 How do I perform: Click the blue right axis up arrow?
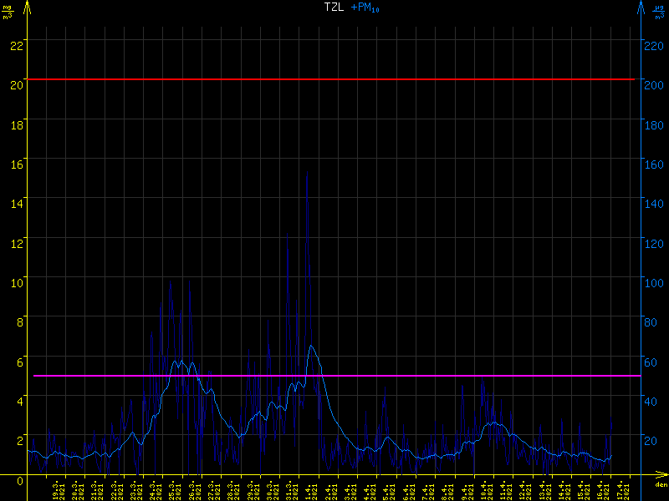(641, 8)
